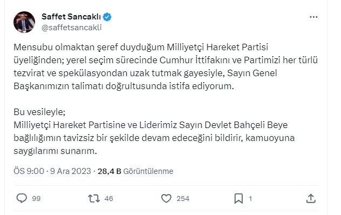The image size is (341, 215).
Task: Click the retweet arrows icon
Action: click(x=94, y=198)
